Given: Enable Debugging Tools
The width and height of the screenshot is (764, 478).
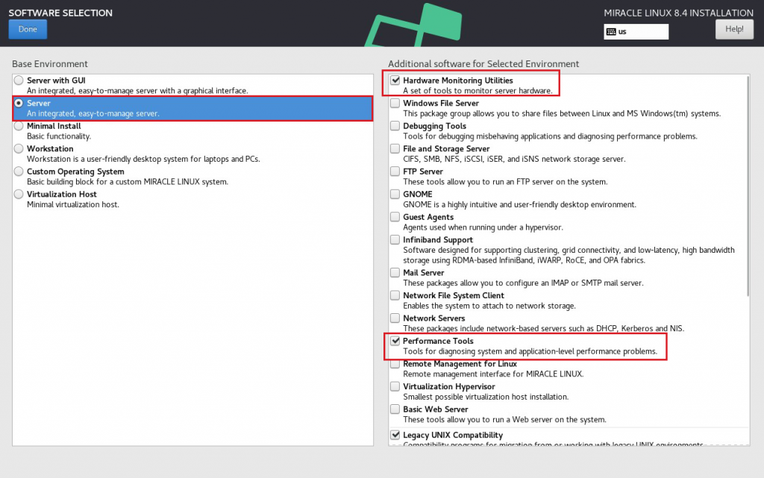Looking at the screenshot, I should [x=395, y=126].
